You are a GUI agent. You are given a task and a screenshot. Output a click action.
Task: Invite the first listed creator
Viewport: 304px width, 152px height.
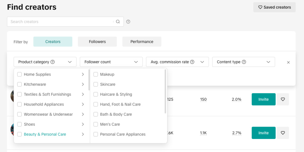click(x=263, y=99)
